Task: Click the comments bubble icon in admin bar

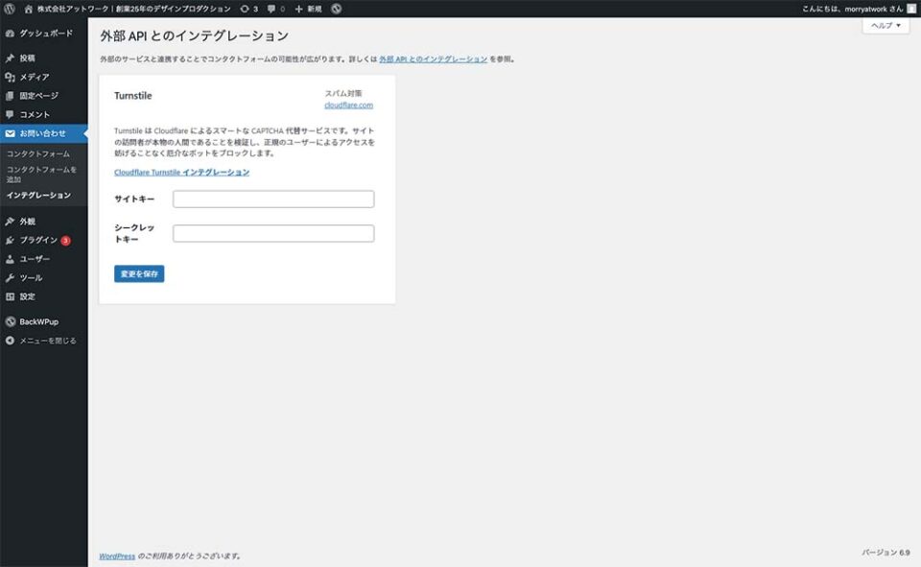Action: (275, 9)
